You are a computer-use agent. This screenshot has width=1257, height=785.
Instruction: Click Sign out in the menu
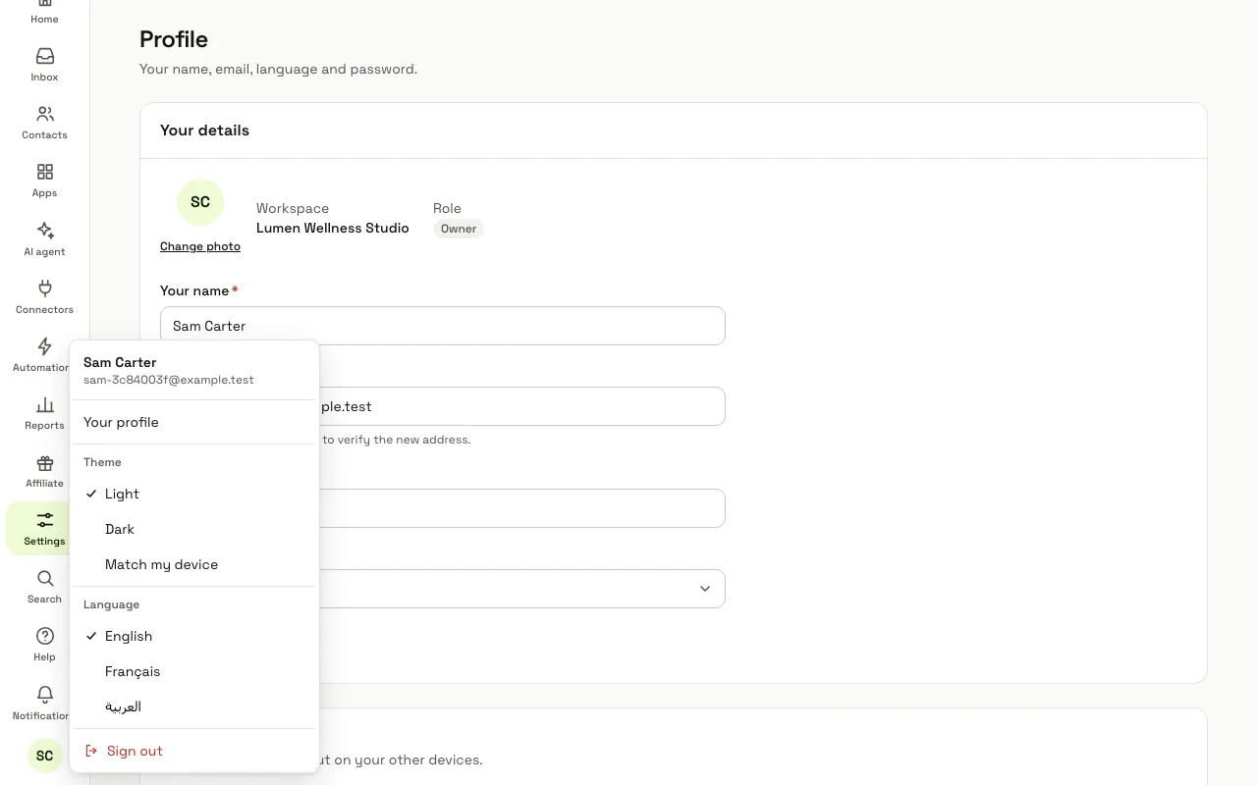[194, 751]
